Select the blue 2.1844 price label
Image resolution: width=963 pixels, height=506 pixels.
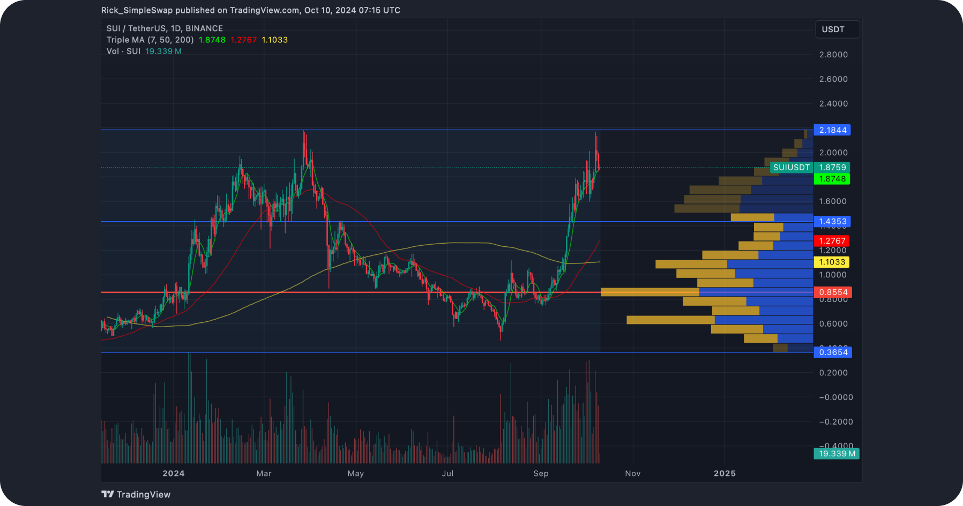pyautogui.click(x=832, y=130)
